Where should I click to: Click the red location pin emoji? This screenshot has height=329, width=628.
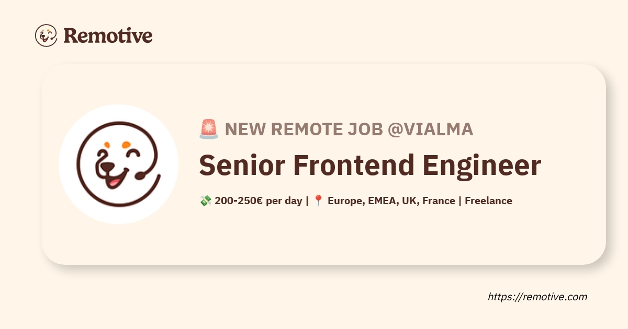pyautogui.click(x=318, y=201)
